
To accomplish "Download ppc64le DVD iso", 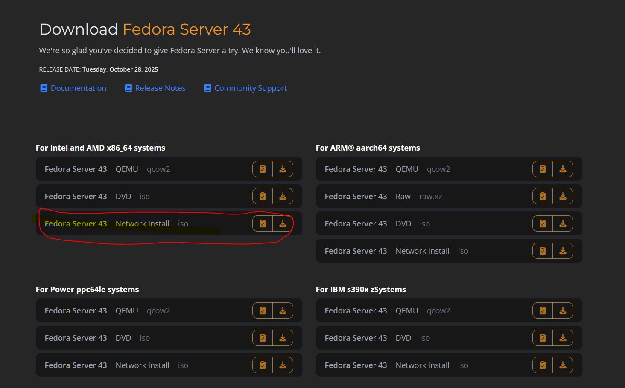I will [283, 338].
